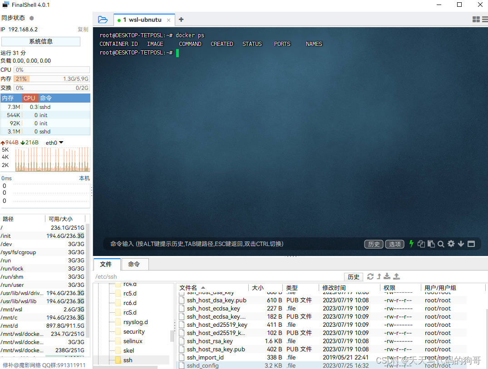Select the /mnt/c disk row
This screenshot has height=369, width=488.
(43, 317)
